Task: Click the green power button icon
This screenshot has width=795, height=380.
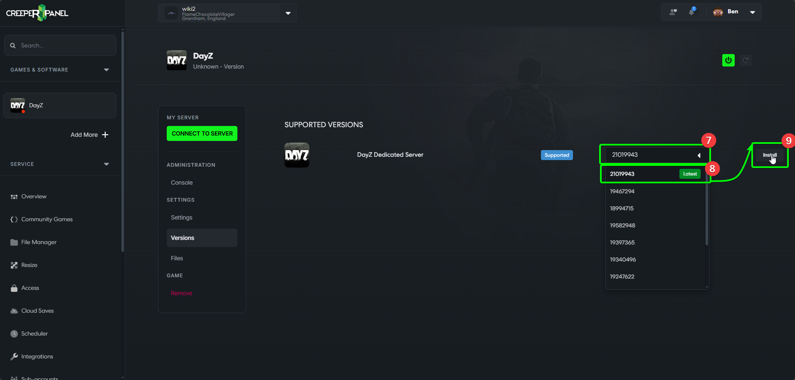Action: click(728, 60)
